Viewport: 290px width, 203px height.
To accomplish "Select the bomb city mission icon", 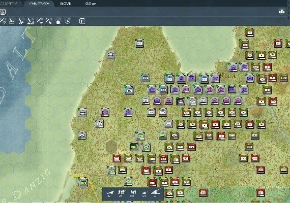I will (31, 21).
